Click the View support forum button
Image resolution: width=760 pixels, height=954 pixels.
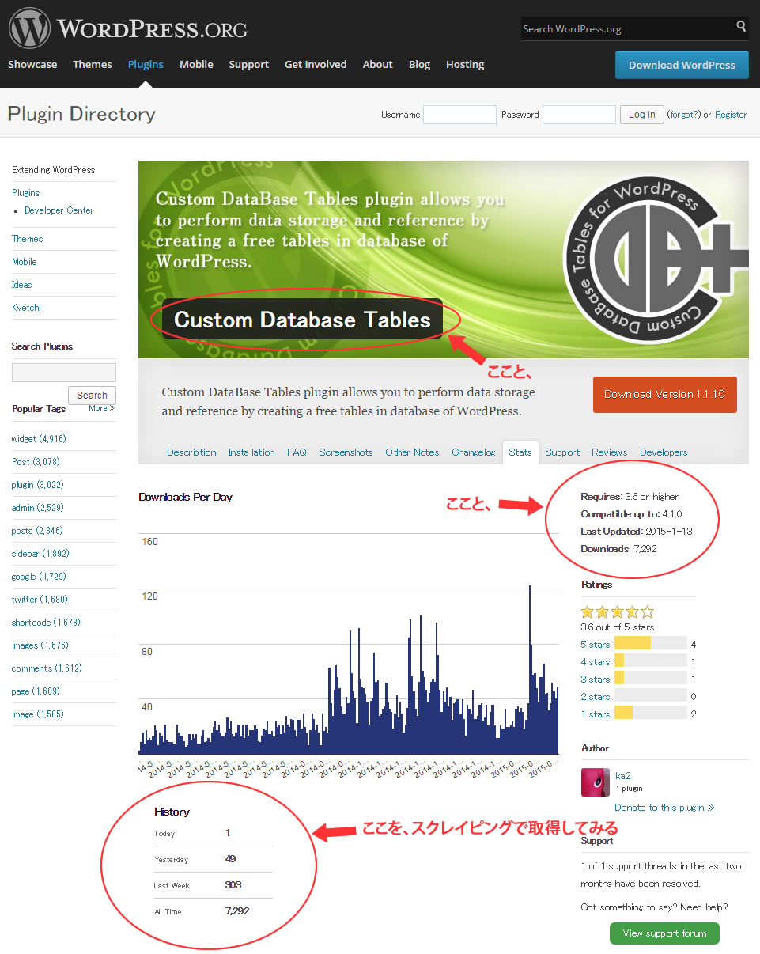coord(664,933)
